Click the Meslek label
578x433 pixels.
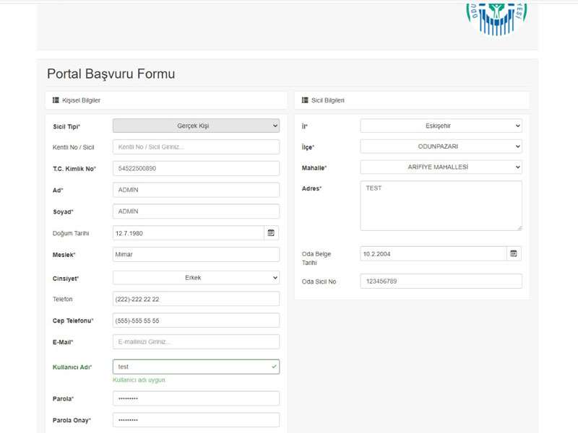(x=64, y=255)
